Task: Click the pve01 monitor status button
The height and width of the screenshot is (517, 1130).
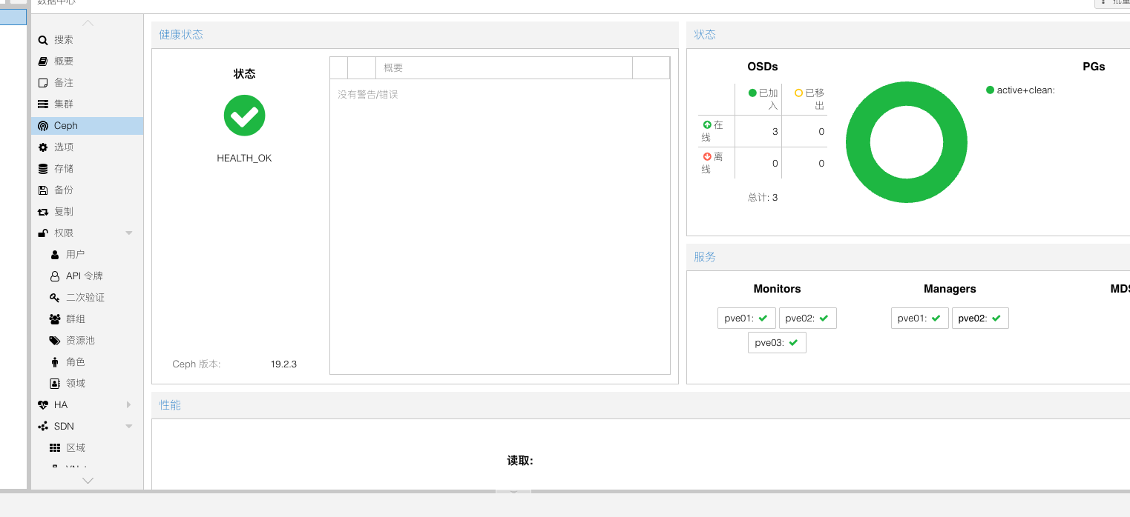Action: [746, 318]
